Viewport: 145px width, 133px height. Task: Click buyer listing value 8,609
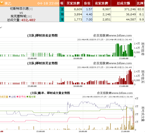click(78, 9)
